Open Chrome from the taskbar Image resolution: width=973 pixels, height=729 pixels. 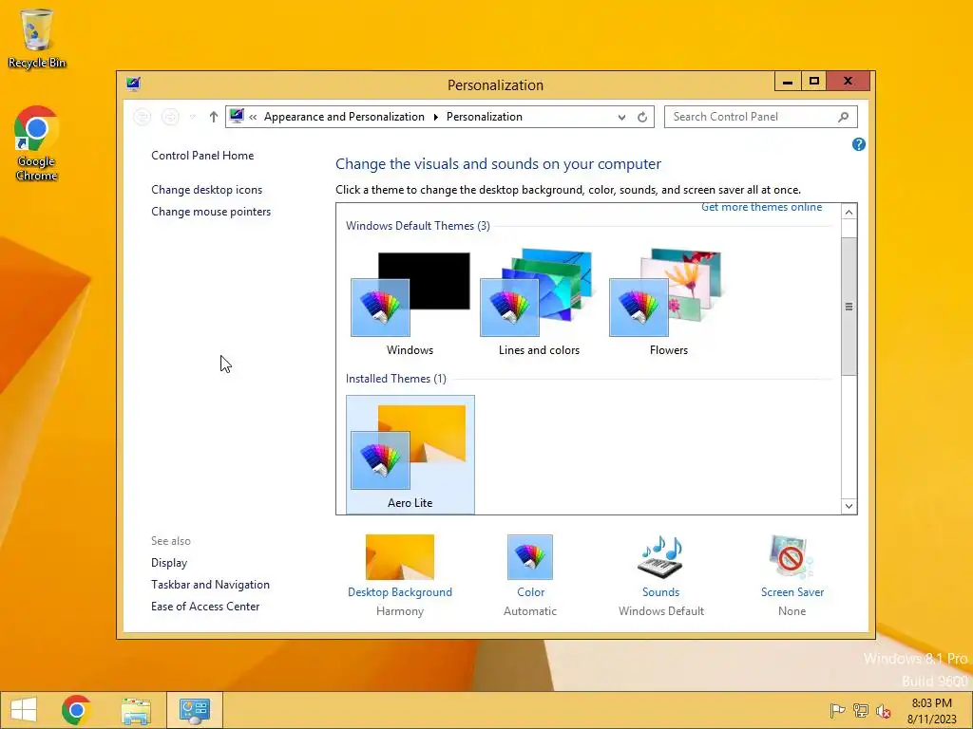tap(76, 710)
